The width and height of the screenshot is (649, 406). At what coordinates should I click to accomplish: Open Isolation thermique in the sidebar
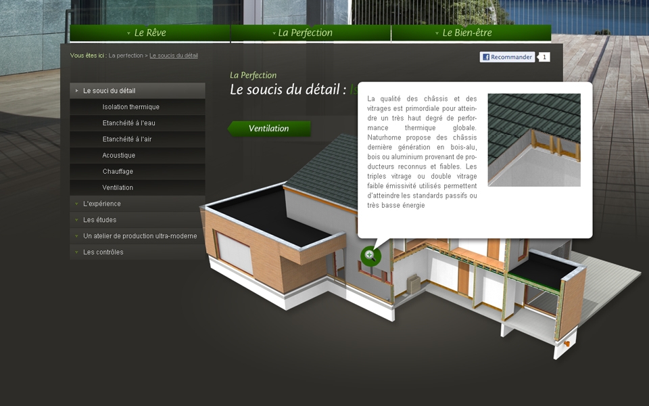137,107
